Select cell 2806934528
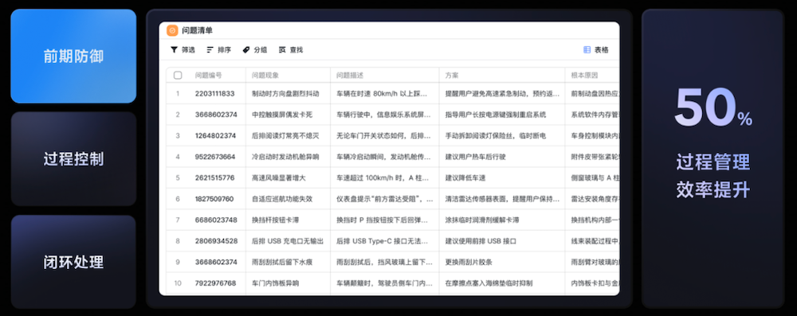The image size is (797, 316). point(217,241)
